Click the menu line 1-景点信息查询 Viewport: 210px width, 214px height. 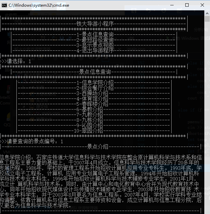tap(95, 34)
